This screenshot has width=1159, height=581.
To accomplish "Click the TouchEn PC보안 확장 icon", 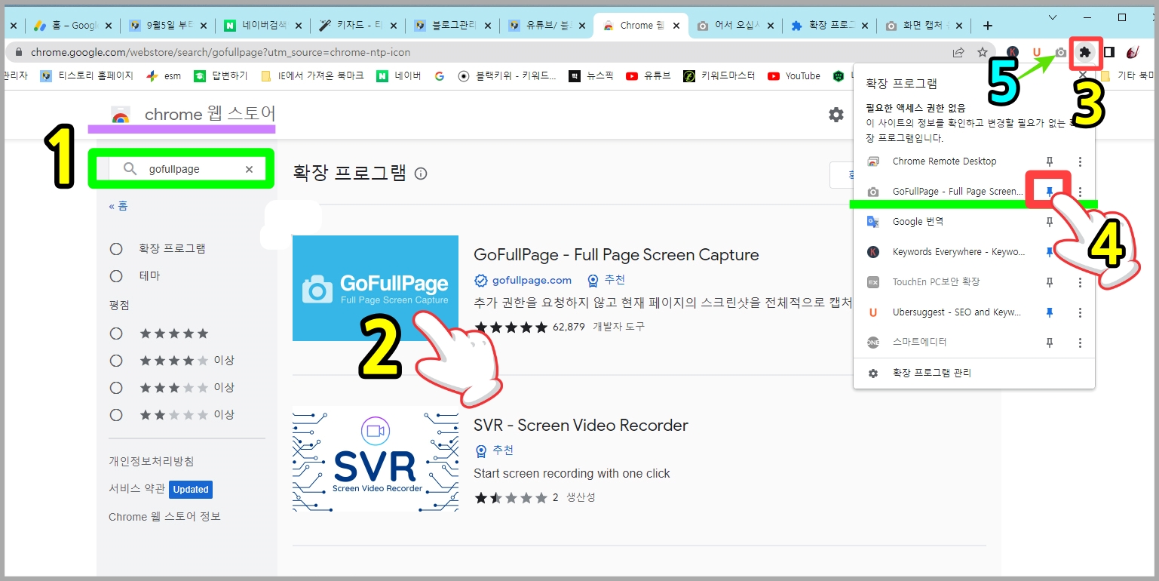I will pos(873,282).
